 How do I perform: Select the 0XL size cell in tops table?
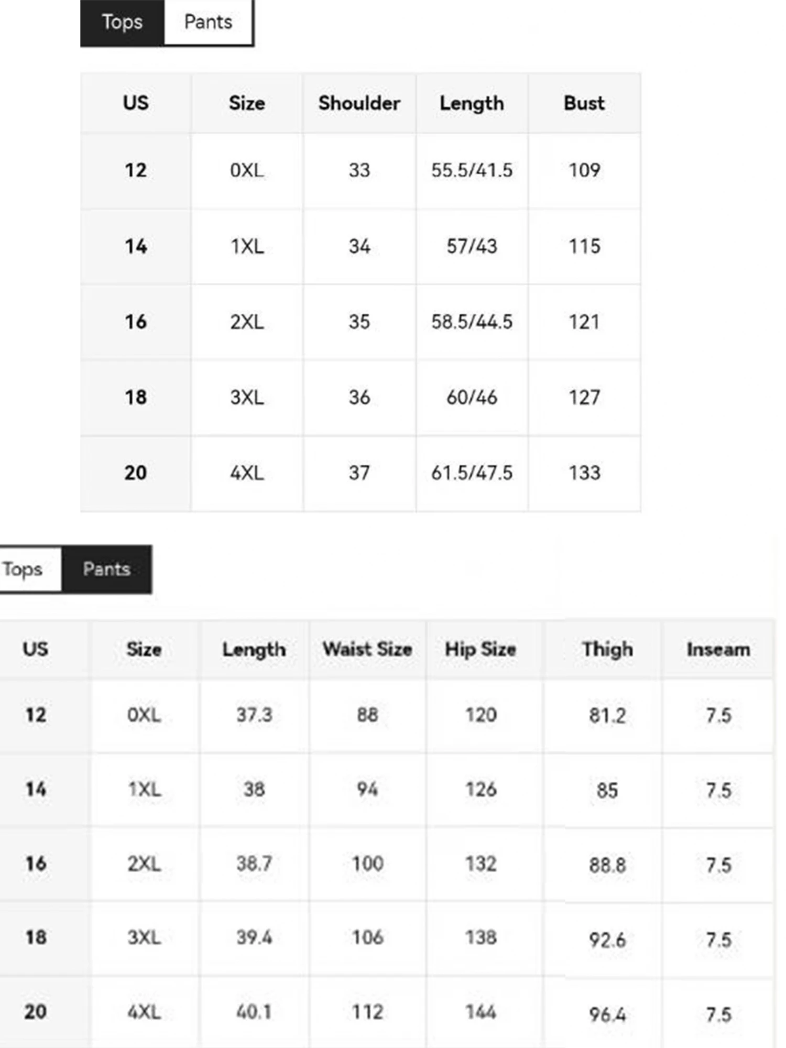(247, 170)
